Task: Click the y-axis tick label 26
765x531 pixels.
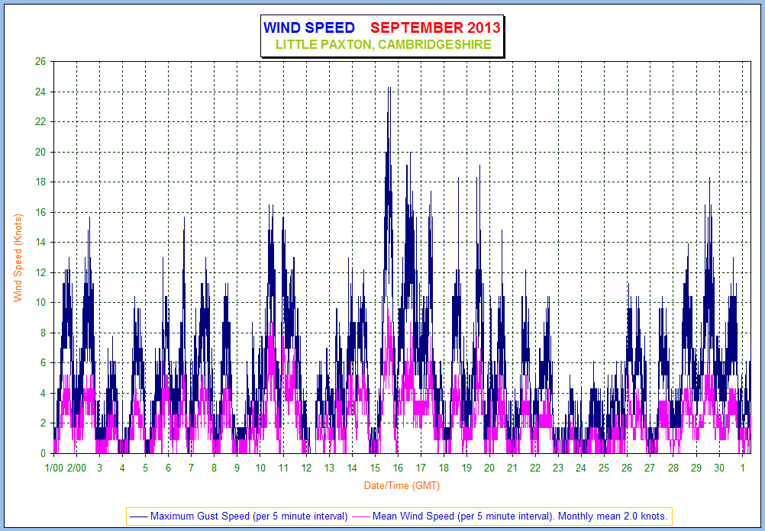Action: [x=40, y=62]
